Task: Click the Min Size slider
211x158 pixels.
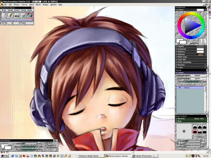Action: click(193, 144)
